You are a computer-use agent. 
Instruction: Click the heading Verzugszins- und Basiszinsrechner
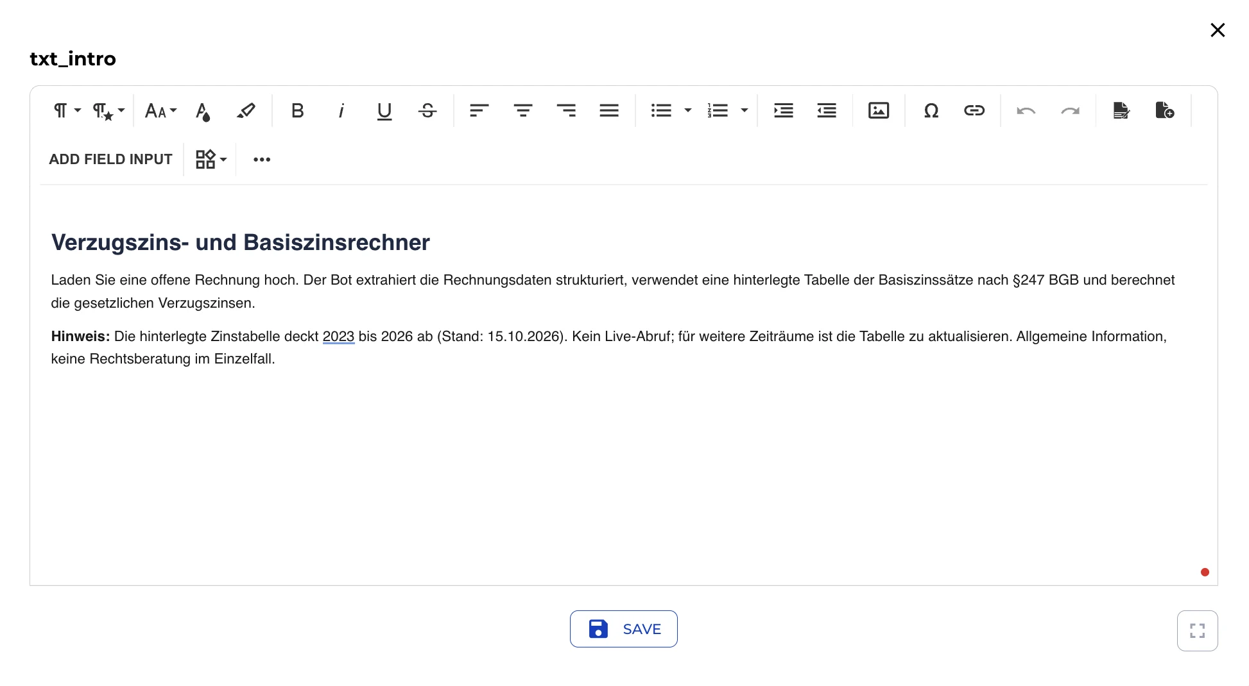(x=241, y=242)
